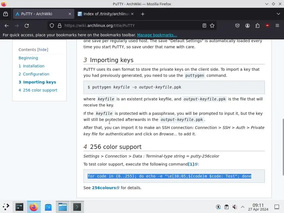Open the settings mixer app in taskbar

tap(19, 207)
